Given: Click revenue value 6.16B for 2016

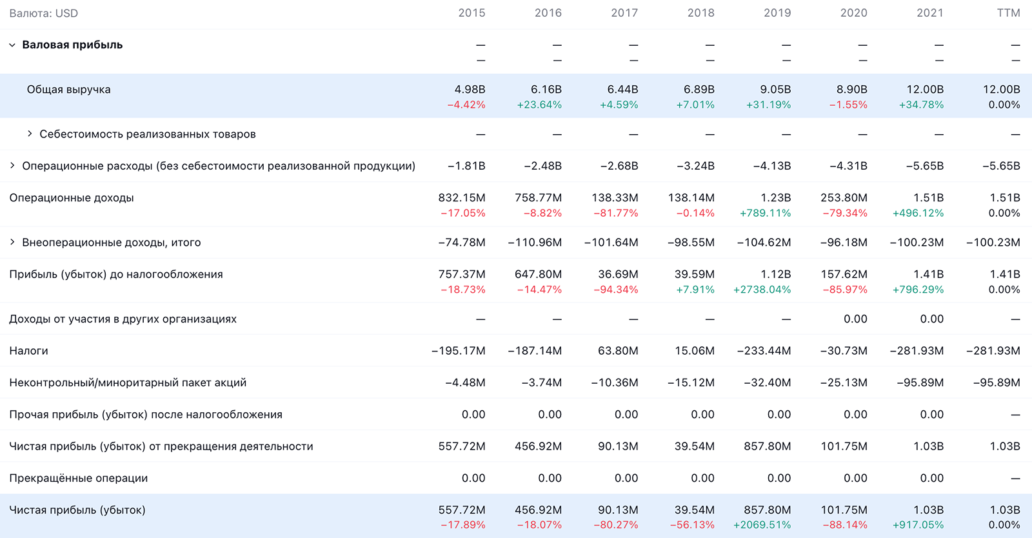Looking at the screenshot, I should pyautogui.click(x=546, y=90).
